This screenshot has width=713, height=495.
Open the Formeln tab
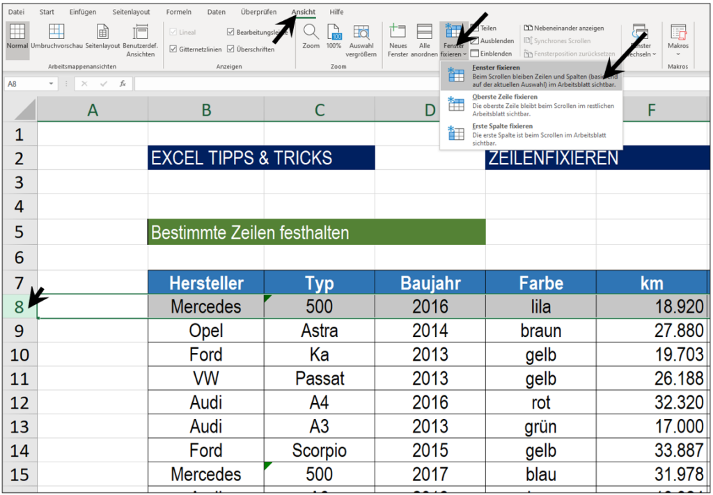pos(179,13)
